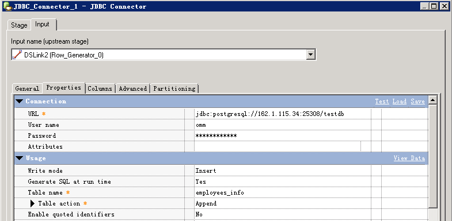452x221 pixels.
Task: Open the Partitioning tab
Action: click(174, 88)
